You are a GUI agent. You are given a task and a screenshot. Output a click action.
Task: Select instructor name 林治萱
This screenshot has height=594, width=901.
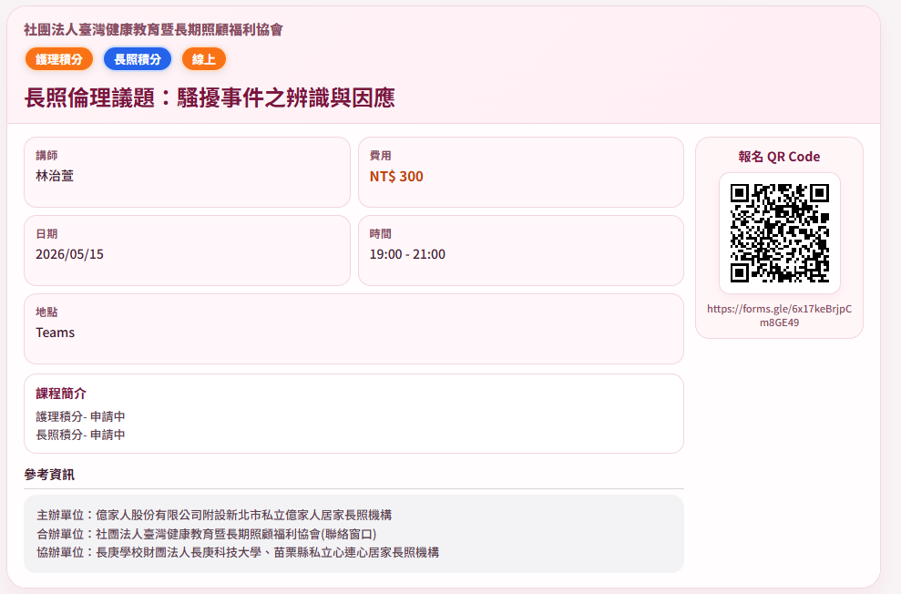(55, 176)
